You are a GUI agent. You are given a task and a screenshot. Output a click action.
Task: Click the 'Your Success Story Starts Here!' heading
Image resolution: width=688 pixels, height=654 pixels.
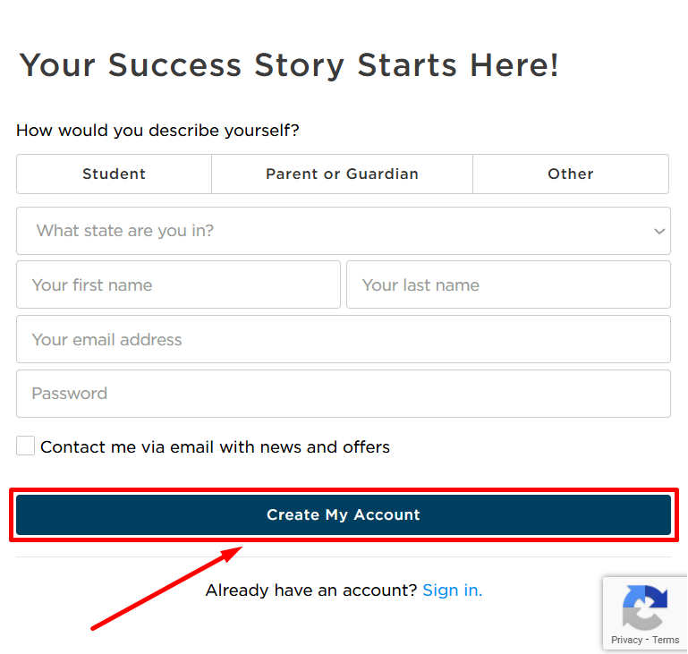coord(289,65)
